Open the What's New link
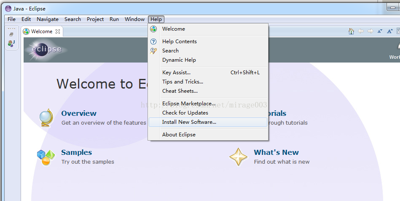400x201 pixels. 276,152
